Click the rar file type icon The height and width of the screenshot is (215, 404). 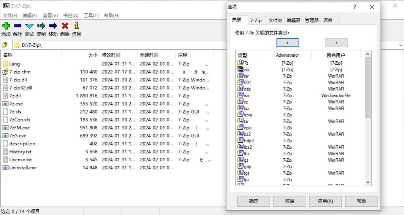[241, 76]
